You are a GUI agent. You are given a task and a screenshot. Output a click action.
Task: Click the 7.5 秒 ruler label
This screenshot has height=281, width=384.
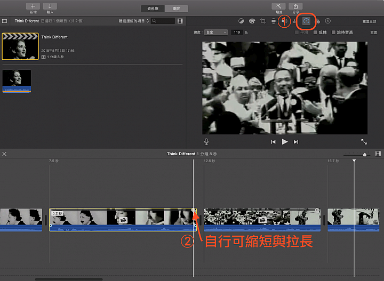point(54,161)
